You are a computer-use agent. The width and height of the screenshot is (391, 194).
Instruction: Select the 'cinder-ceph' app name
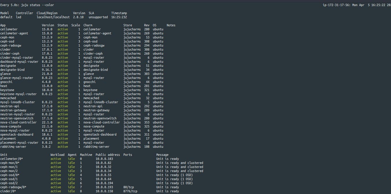[x=10, y=53]
